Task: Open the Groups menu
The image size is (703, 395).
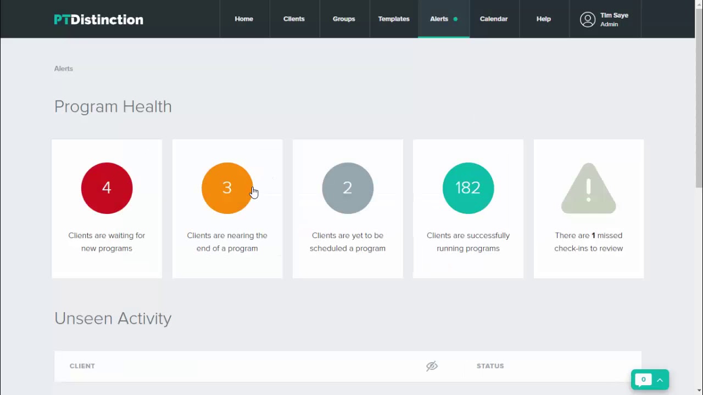Action: 344,19
